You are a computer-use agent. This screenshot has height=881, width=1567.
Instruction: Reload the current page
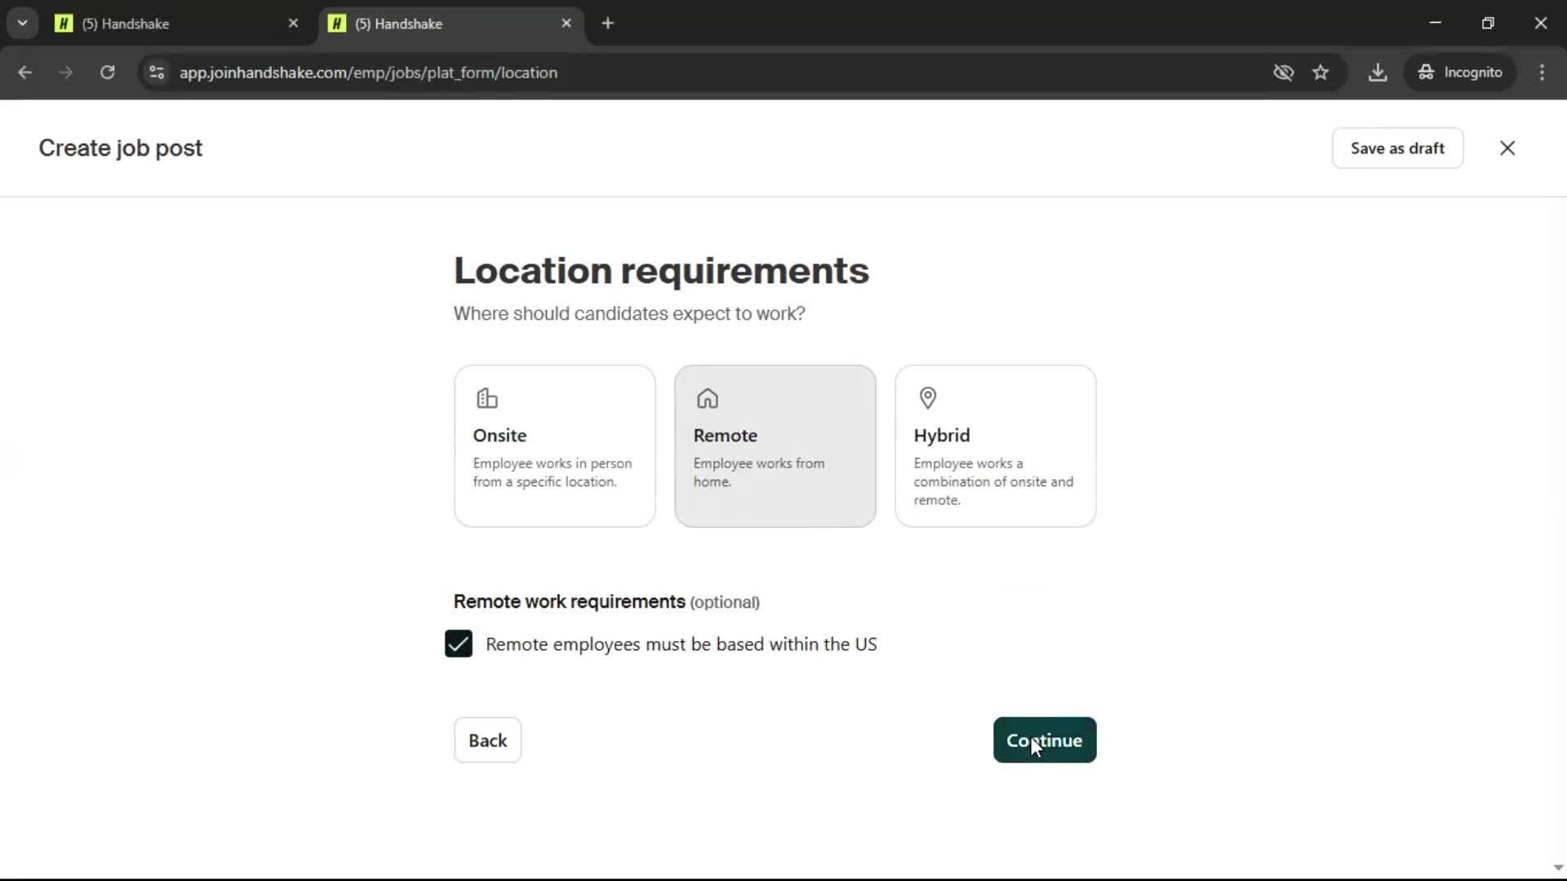[x=107, y=73]
